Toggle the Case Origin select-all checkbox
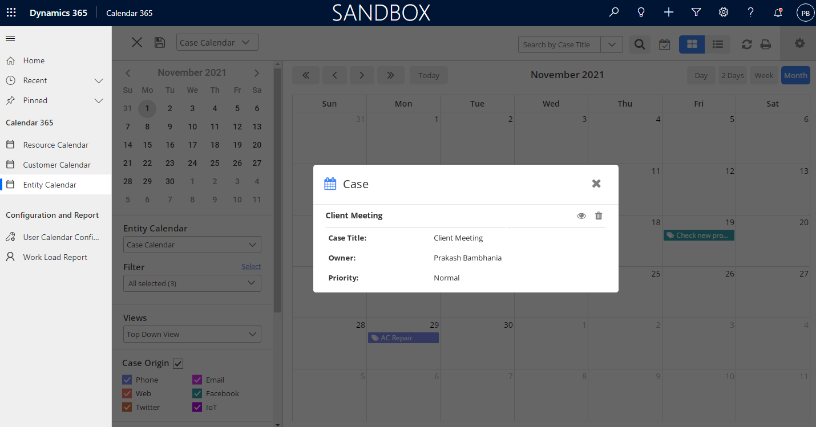The width and height of the screenshot is (816, 427). [x=178, y=363]
